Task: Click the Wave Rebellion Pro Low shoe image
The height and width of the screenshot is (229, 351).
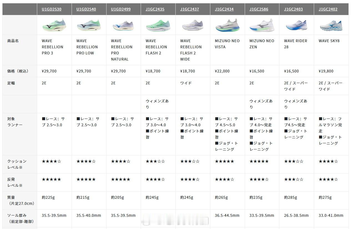Action: (x=89, y=25)
